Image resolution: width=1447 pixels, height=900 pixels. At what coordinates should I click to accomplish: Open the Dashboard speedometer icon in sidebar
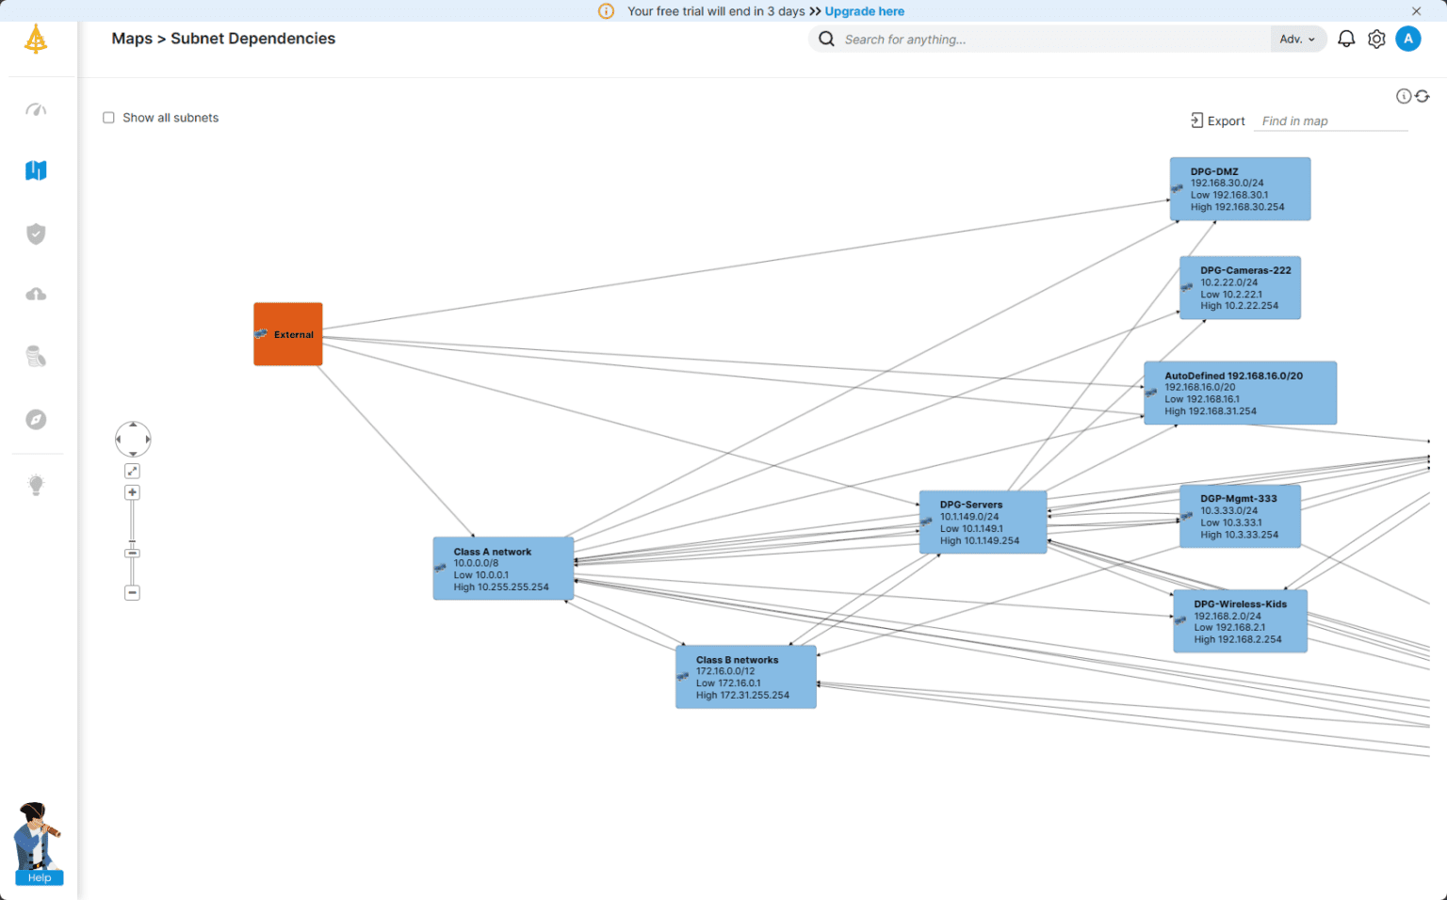(36, 109)
